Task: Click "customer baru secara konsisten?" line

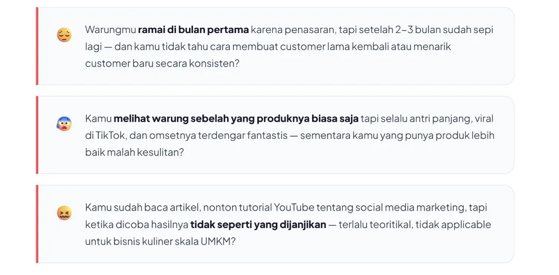Action: (162, 63)
